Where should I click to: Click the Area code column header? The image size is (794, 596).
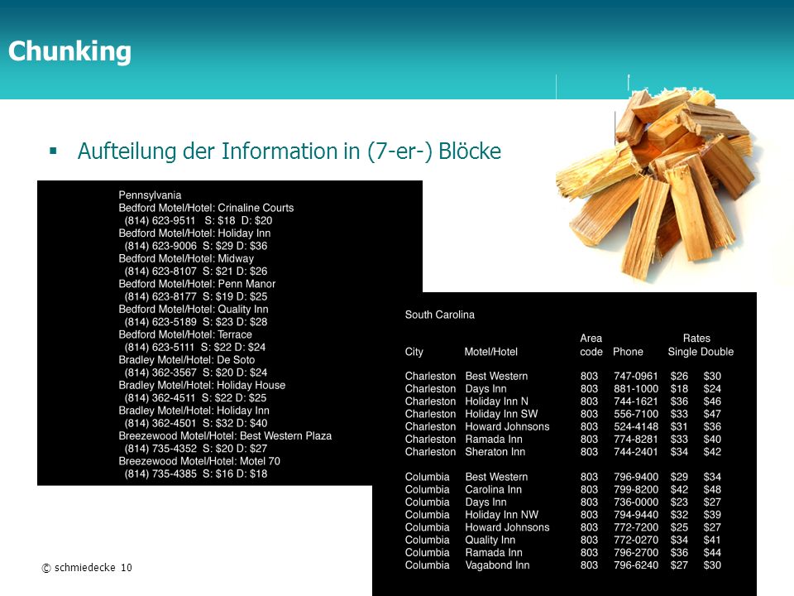(591, 345)
